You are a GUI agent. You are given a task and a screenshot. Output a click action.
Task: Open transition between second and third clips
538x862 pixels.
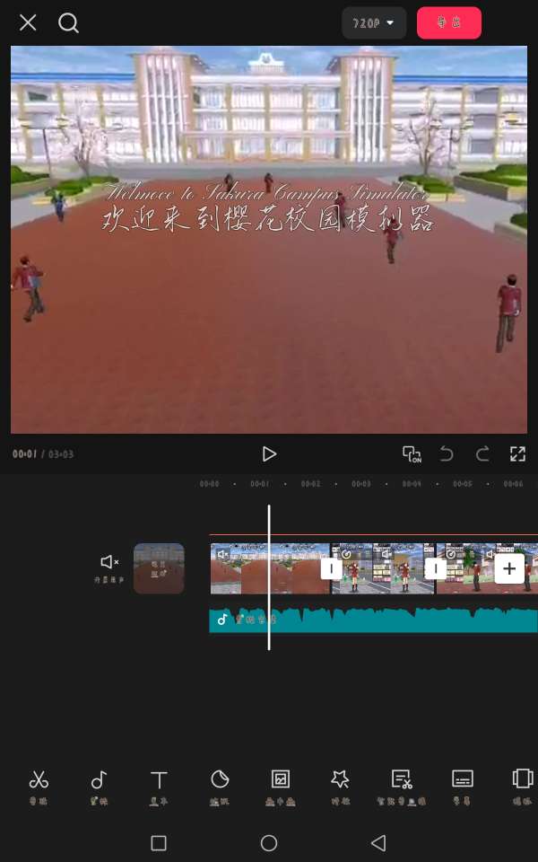[x=436, y=568]
